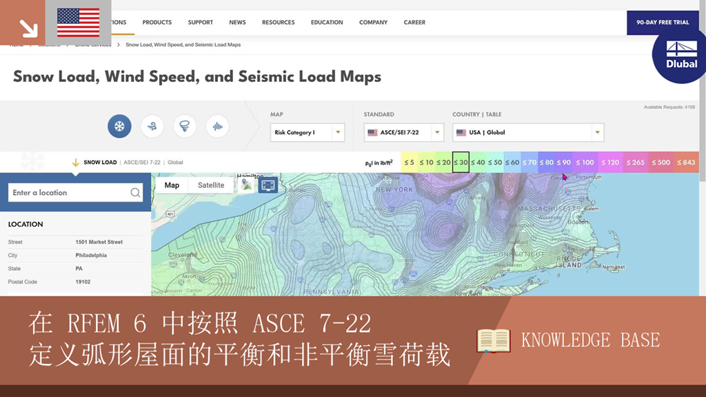Click the Available Requests: 4199 text
The height and width of the screenshot is (397, 706).
point(669,107)
